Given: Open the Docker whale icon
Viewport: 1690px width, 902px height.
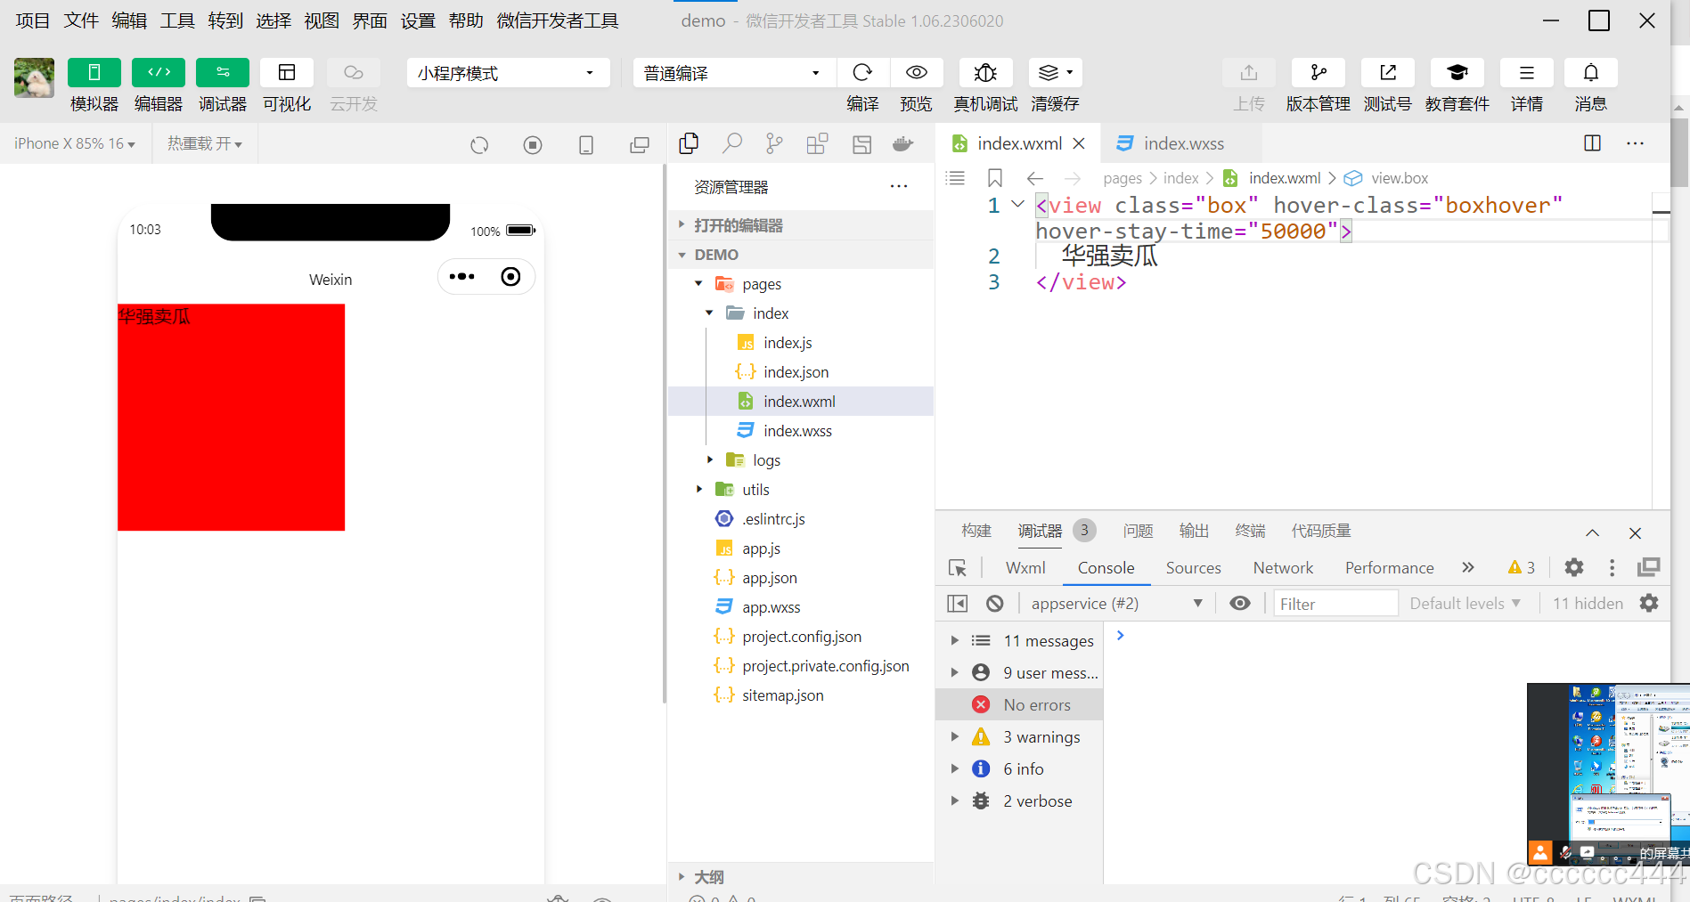Looking at the screenshot, I should [903, 143].
